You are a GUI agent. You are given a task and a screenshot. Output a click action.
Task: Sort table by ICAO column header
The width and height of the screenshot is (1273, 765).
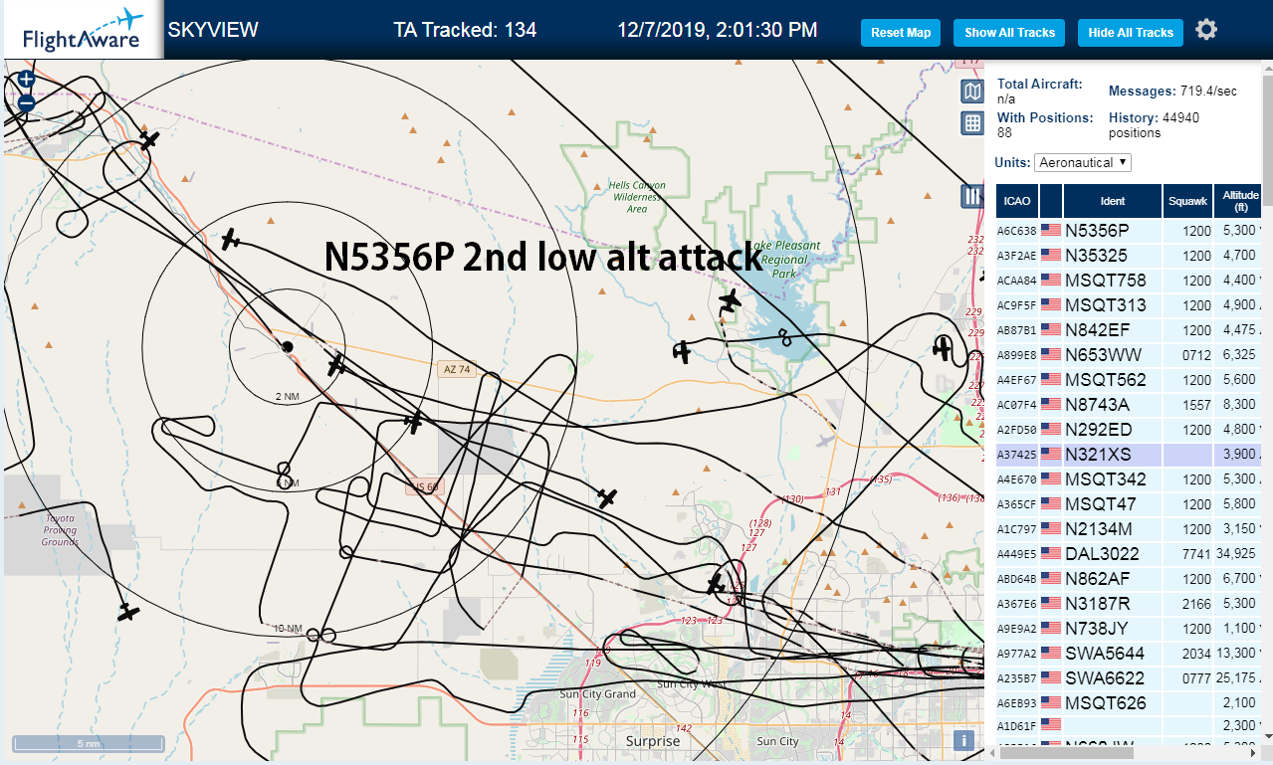1017,201
